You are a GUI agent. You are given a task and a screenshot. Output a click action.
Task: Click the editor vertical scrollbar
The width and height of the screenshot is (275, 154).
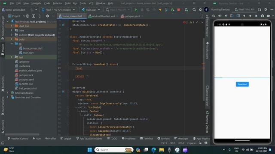pyautogui.click(x=204, y=69)
